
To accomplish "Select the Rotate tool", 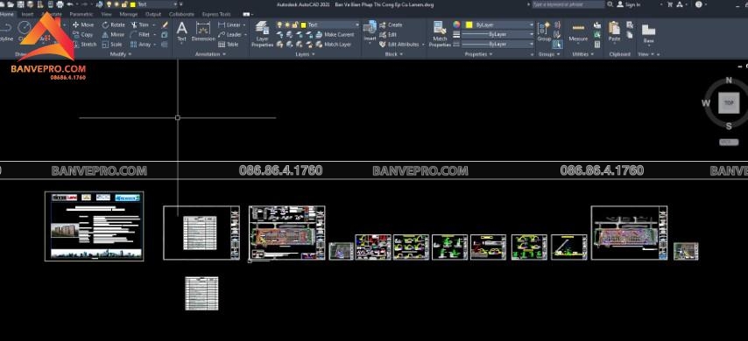I will [x=114, y=24].
